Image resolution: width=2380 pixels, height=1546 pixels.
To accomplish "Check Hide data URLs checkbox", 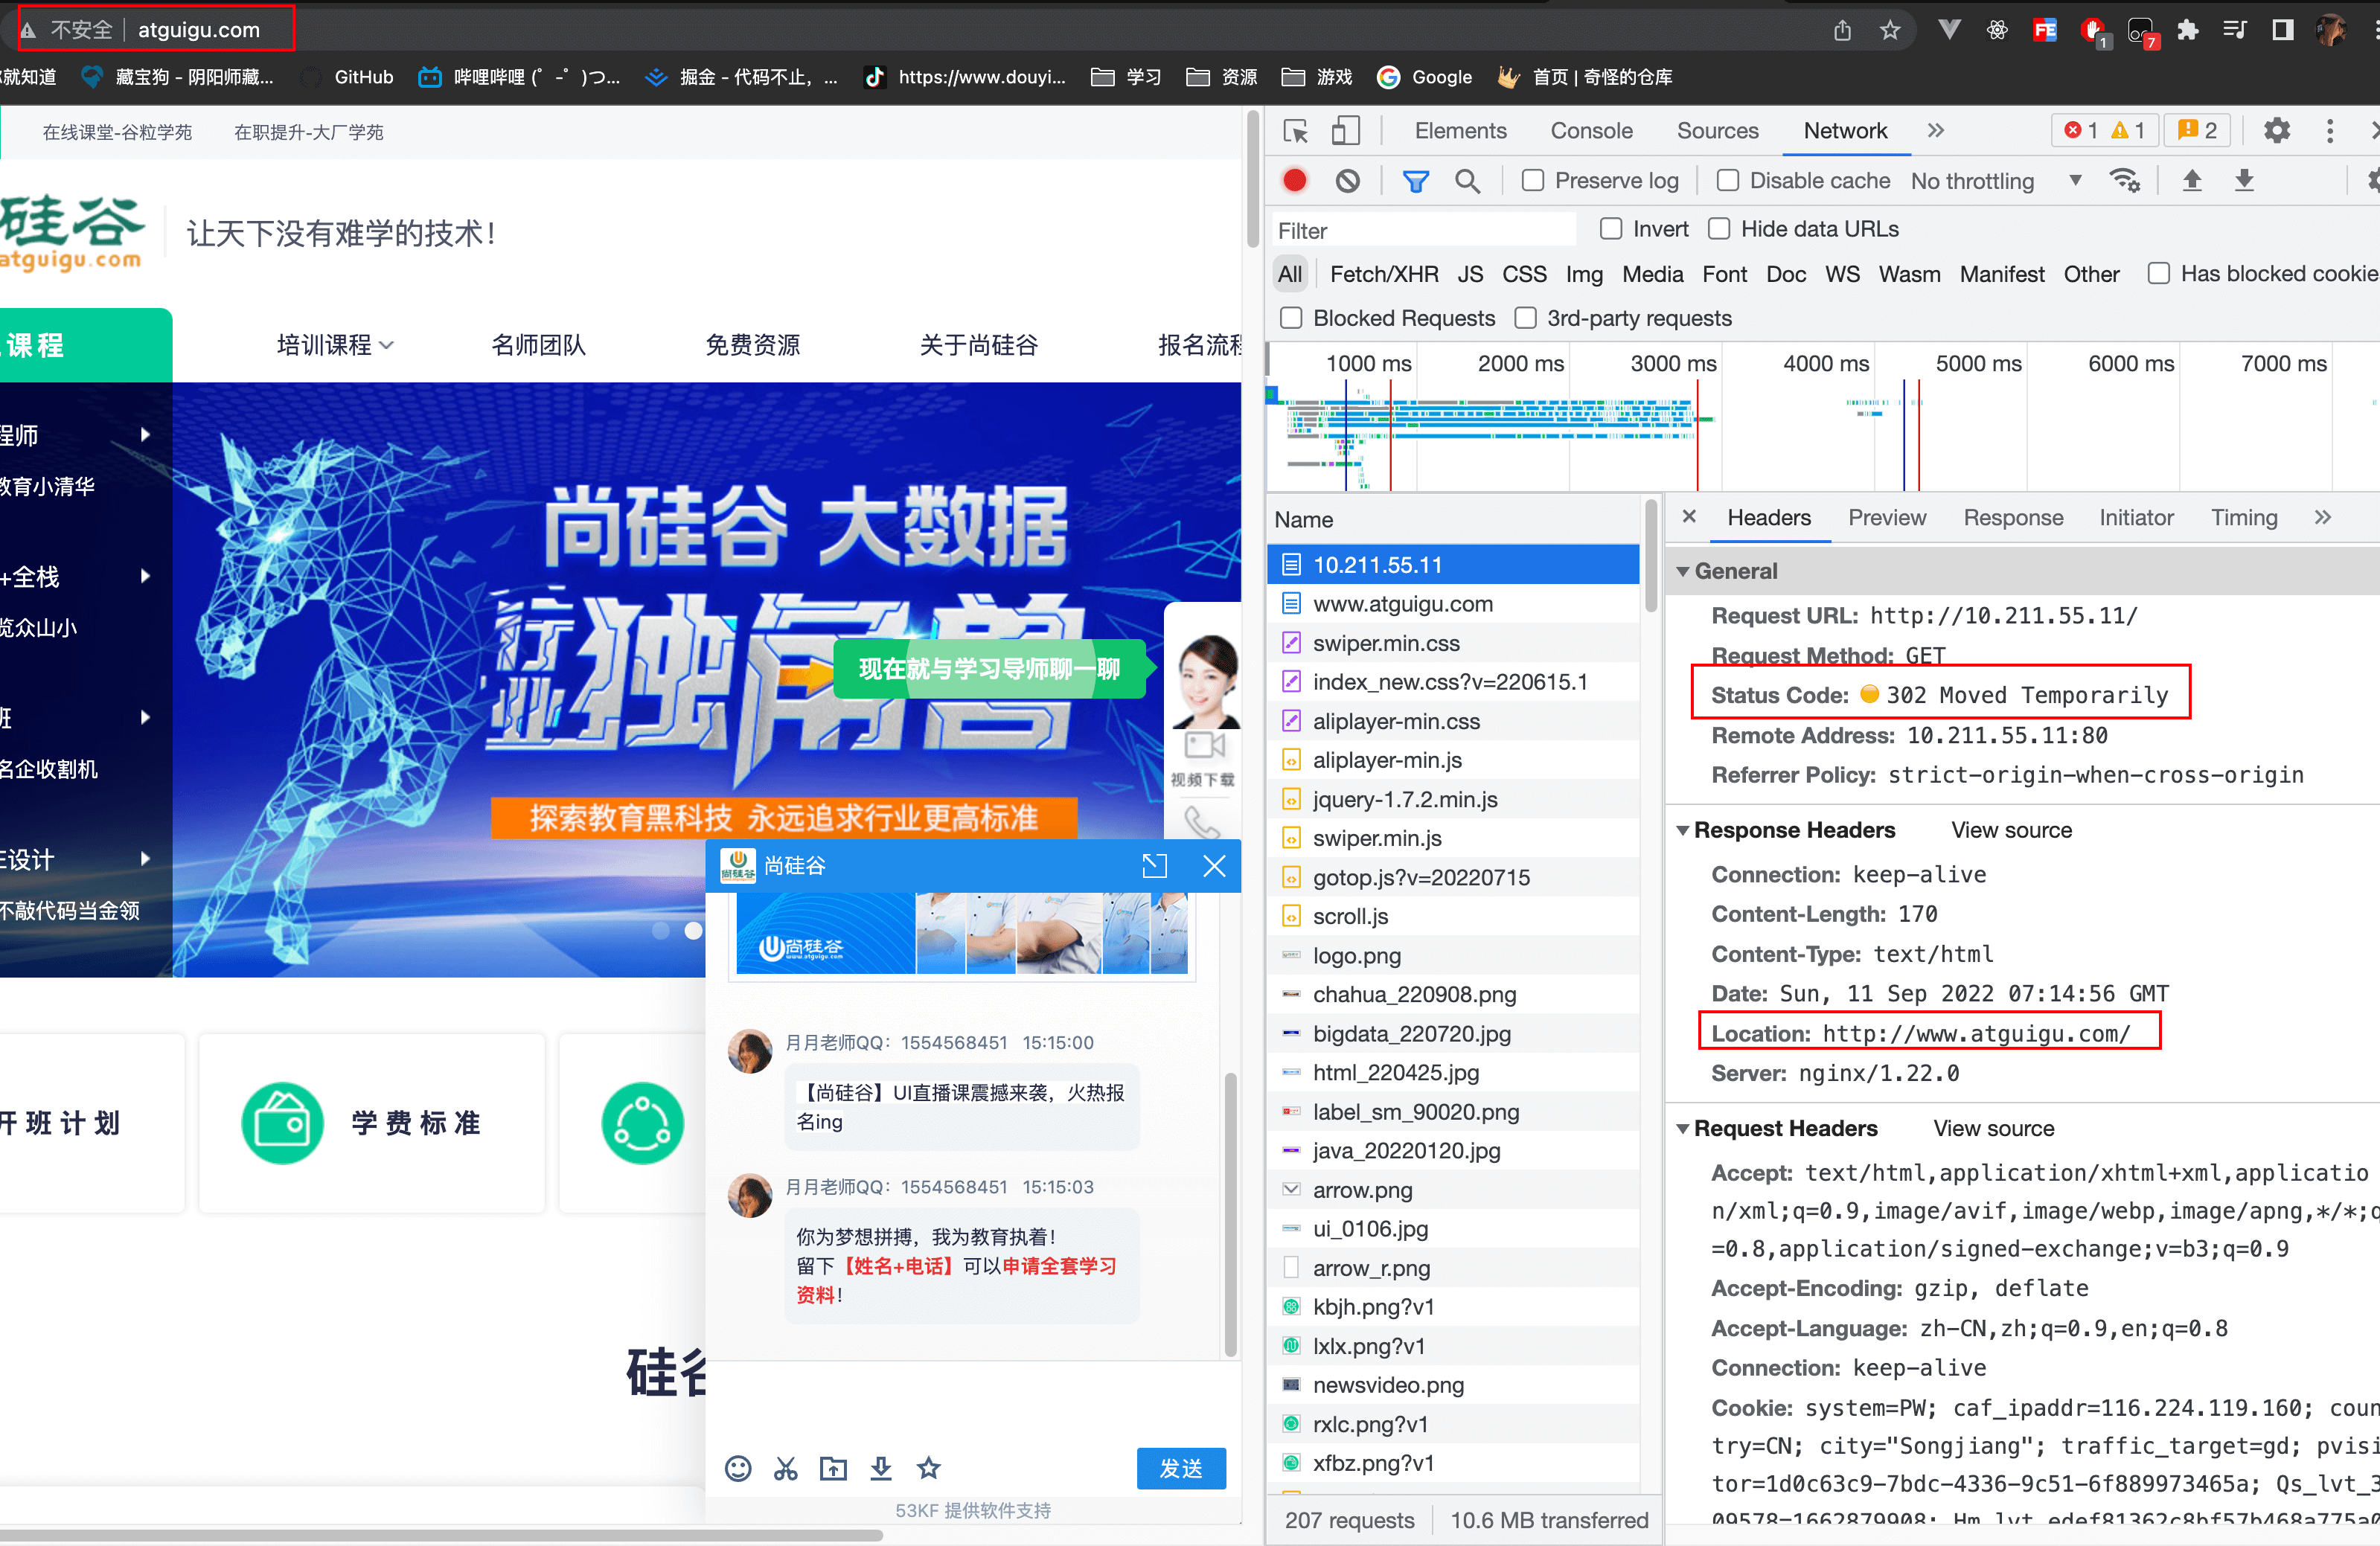I will 1718,229.
